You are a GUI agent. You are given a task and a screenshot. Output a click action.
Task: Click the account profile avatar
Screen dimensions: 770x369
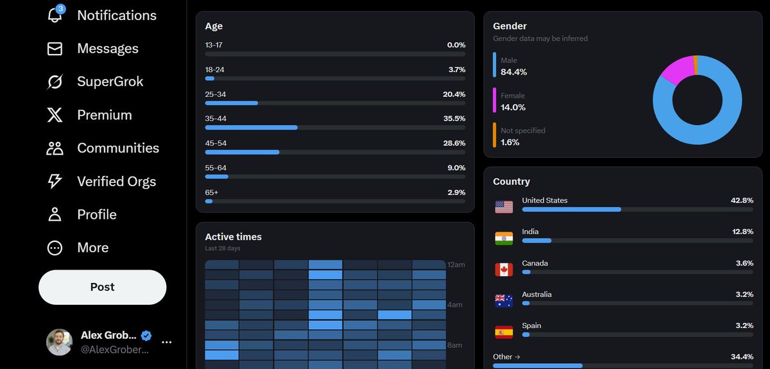pyautogui.click(x=60, y=342)
